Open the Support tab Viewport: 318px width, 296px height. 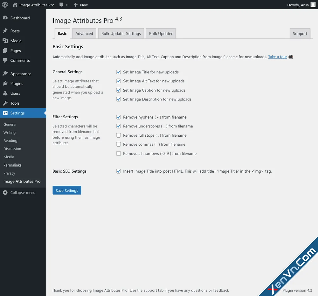click(300, 33)
